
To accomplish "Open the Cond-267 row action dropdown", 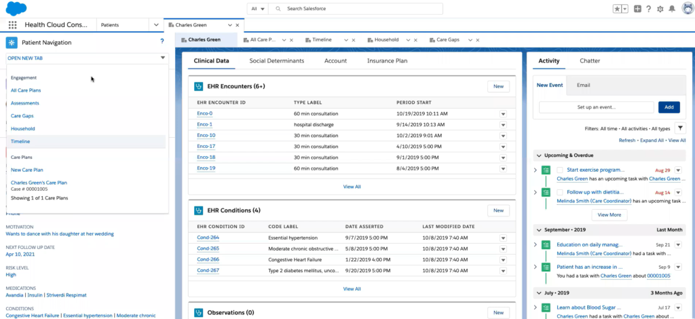I will (503, 271).
